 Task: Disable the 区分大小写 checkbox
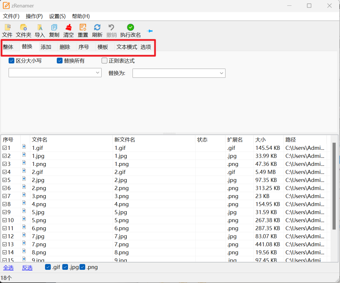11,60
